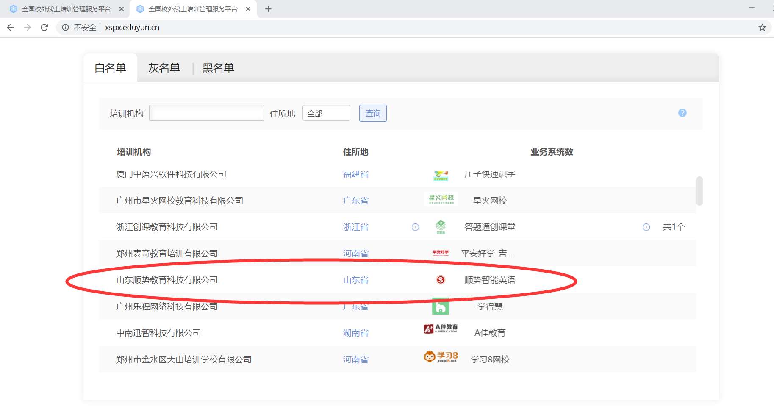The image size is (774, 407).
Task: Select 郑州麦奇教育培训有限公司 row
Action: [397, 254]
